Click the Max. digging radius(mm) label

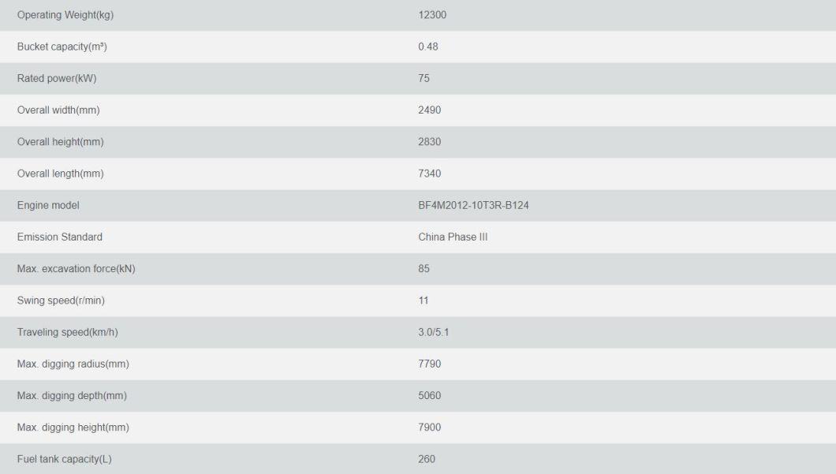point(73,364)
